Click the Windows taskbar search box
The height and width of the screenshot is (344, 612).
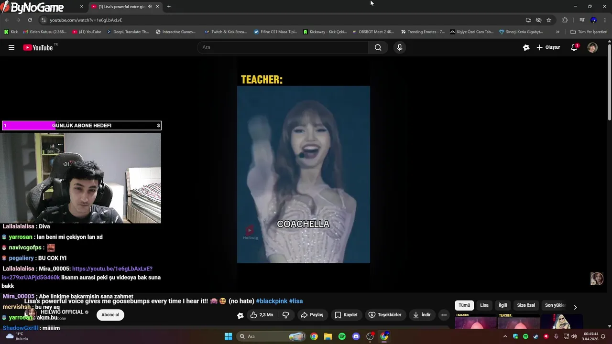[271, 336]
